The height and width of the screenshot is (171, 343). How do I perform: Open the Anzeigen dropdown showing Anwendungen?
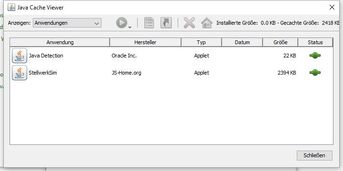(x=67, y=23)
